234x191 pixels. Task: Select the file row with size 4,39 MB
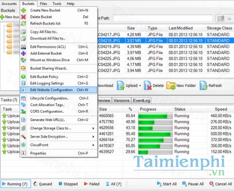tap(165, 46)
